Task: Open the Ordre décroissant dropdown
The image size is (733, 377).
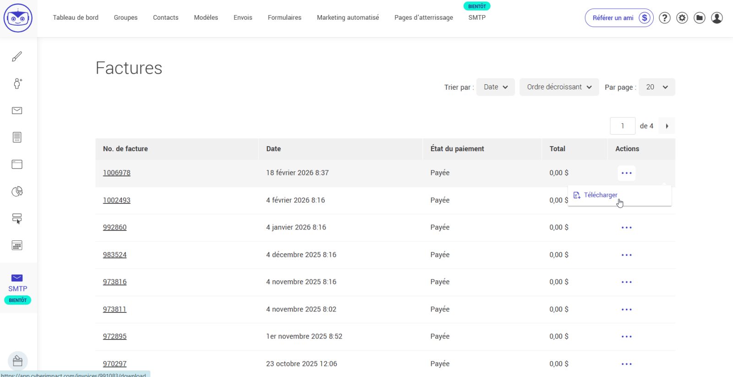Action: (x=559, y=87)
